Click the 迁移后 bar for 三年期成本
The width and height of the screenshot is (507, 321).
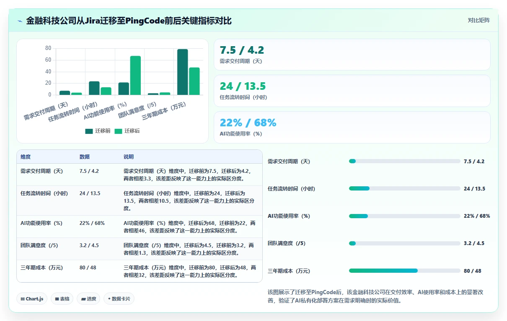pos(194,81)
